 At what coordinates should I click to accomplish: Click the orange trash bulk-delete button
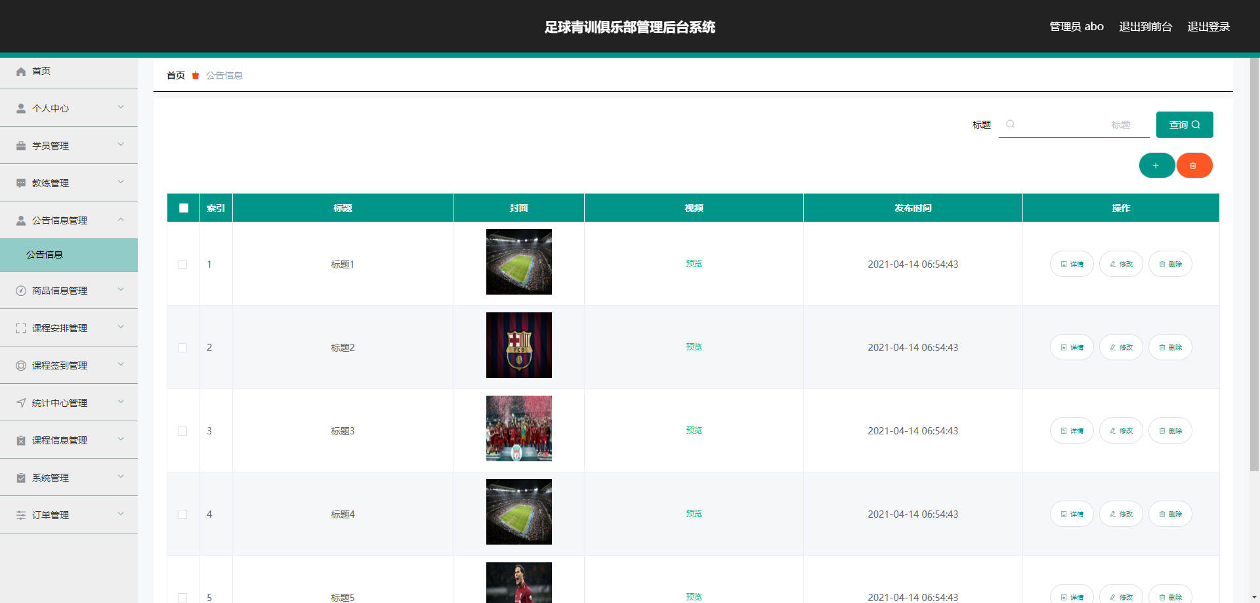(1194, 165)
